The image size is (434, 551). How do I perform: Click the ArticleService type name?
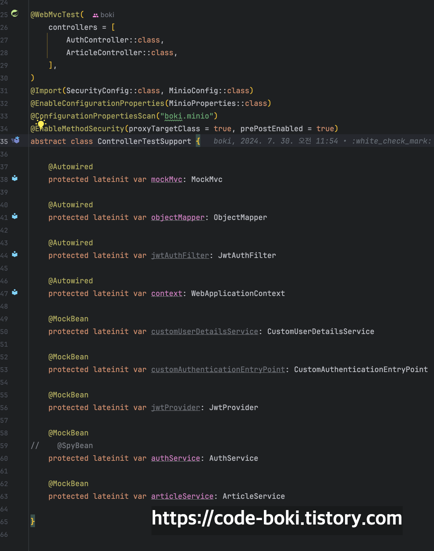pyautogui.click(x=254, y=496)
